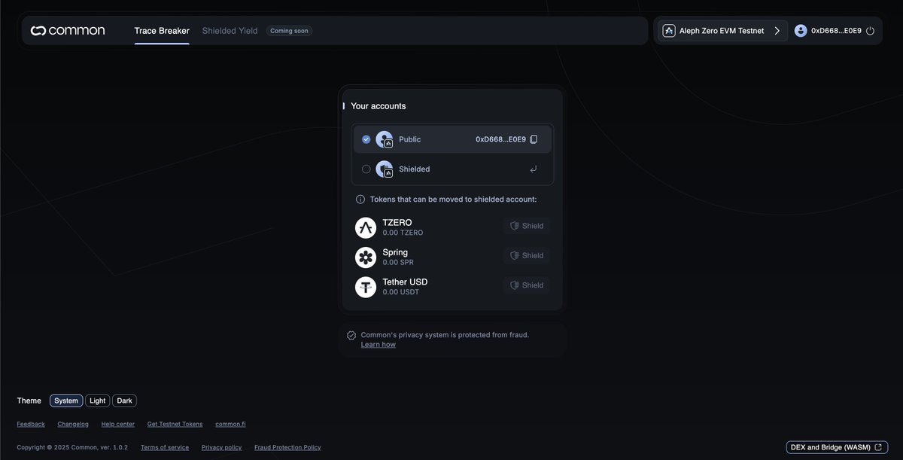Expand the Aleph Zero EVM Testnet selector
903x460 pixels.
[723, 31]
